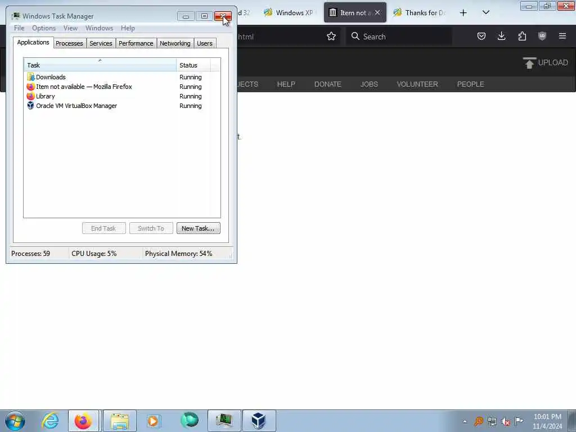576x432 pixels.
Task: Open Windows Explorer from the taskbar
Action: (120, 421)
